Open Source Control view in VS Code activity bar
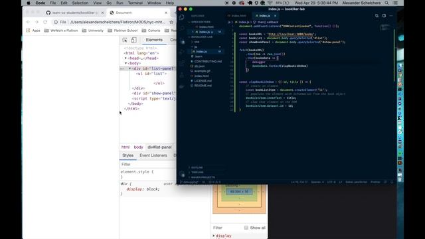 (x=182, y=40)
